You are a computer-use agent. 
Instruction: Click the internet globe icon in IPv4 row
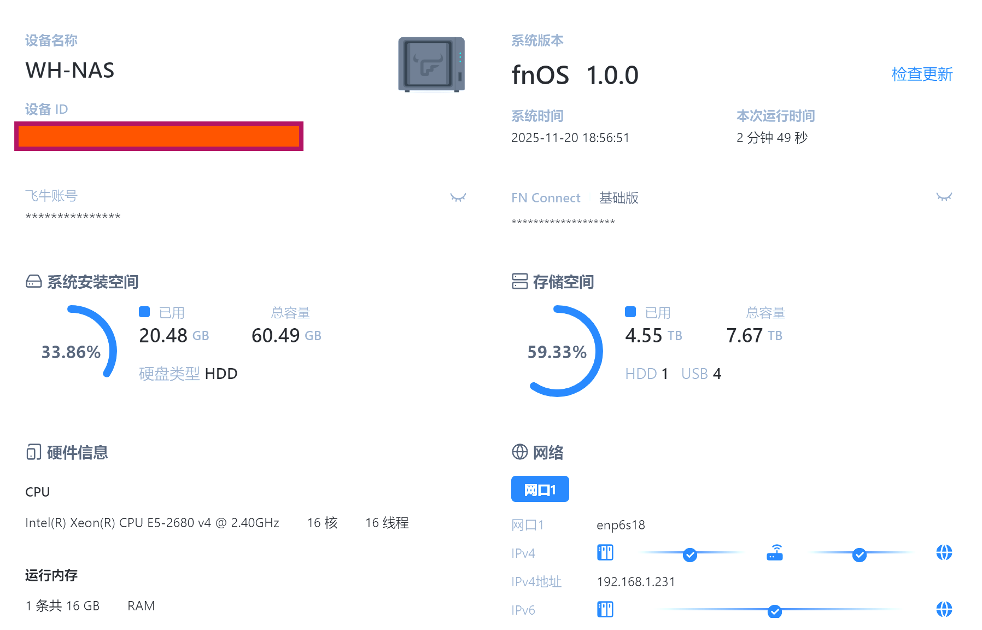(944, 553)
